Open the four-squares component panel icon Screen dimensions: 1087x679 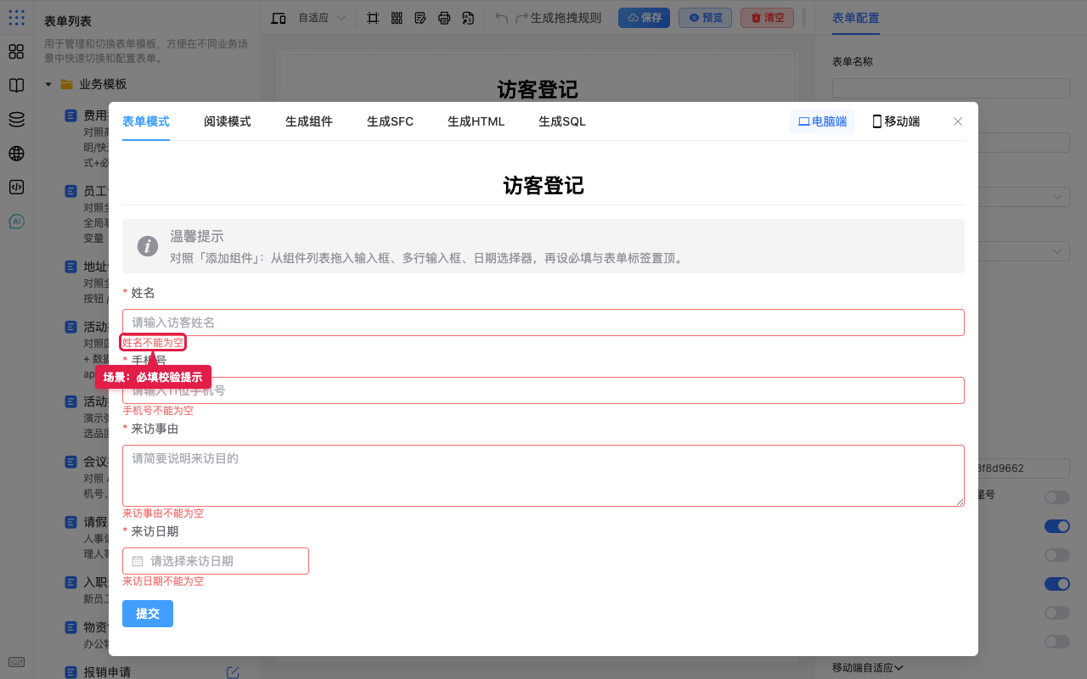coord(16,52)
